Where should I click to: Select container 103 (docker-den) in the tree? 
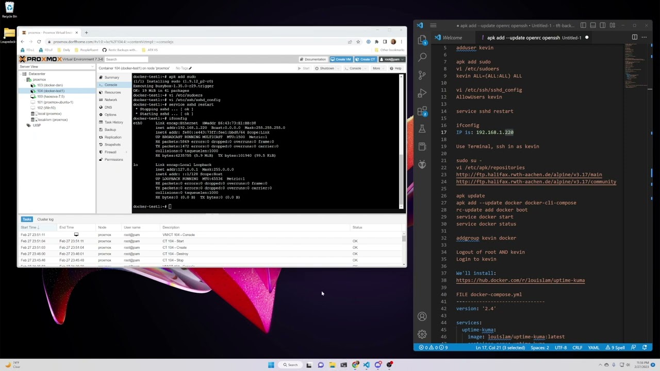pos(49,85)
